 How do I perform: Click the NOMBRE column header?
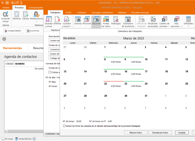[20, 64]
